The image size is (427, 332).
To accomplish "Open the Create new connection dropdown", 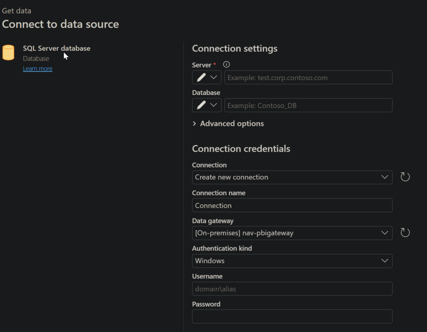I will point(292,177).
